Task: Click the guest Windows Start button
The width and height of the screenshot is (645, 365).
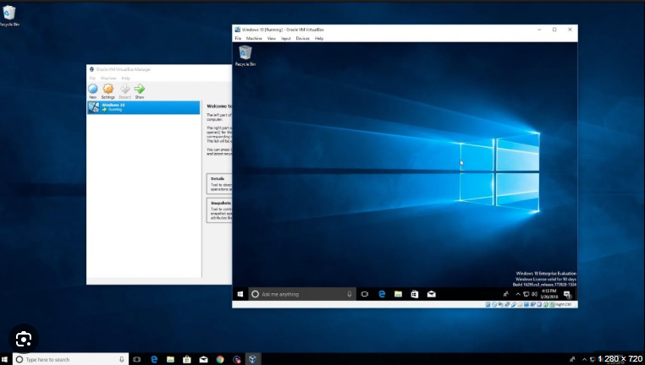Action: [x=240, y=294]
